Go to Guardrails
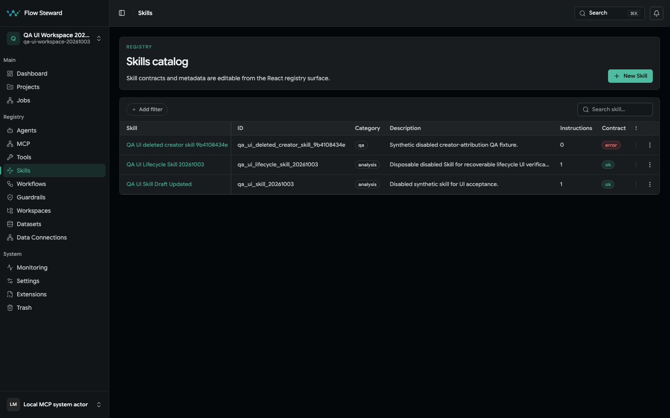 tap(54, 197)
